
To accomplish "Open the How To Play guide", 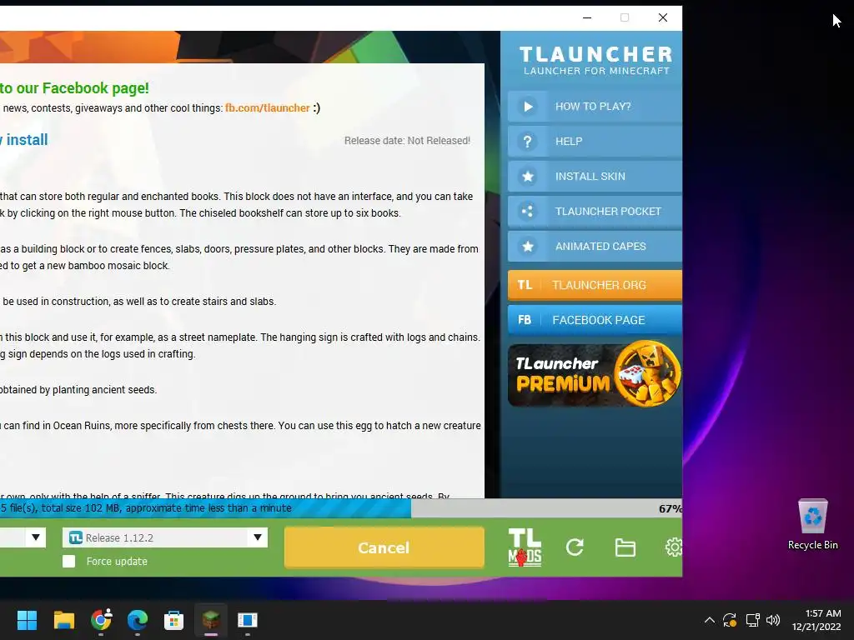I will [x=595, y=107].
